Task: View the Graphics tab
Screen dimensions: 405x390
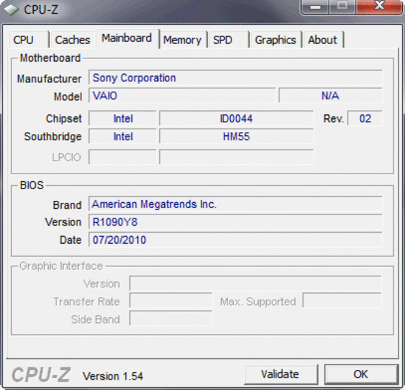Action: point(276,40)
